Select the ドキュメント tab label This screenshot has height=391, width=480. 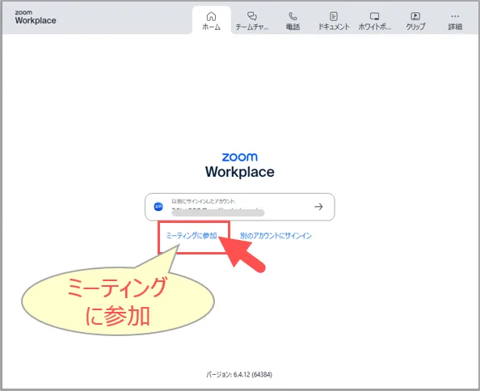pyautogui.click(x=334, y=27)
